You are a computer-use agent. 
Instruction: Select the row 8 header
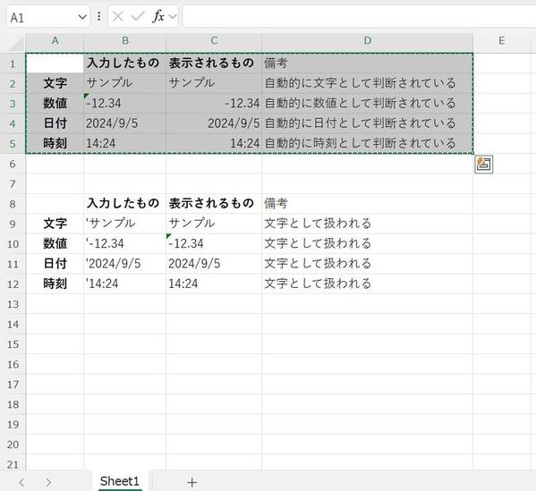coord(13,204)
